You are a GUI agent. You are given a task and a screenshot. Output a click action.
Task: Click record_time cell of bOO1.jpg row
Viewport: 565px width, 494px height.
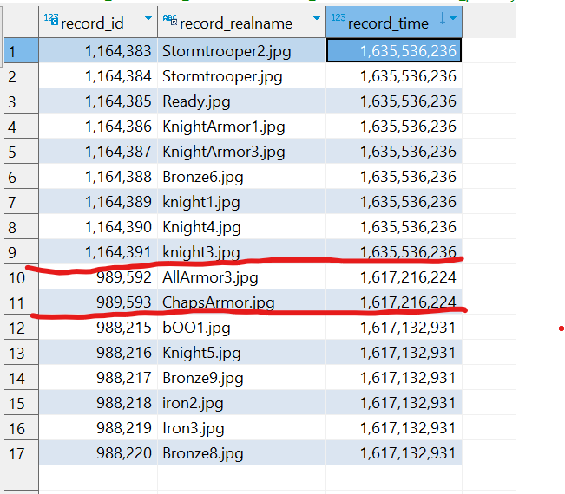[394, 328]
